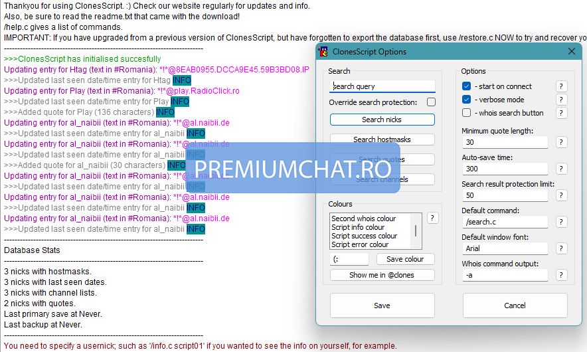Click '3 nicks with last seen dates.' line
Image resolution: width=587 pixels, height=352 pixels.
55,282
